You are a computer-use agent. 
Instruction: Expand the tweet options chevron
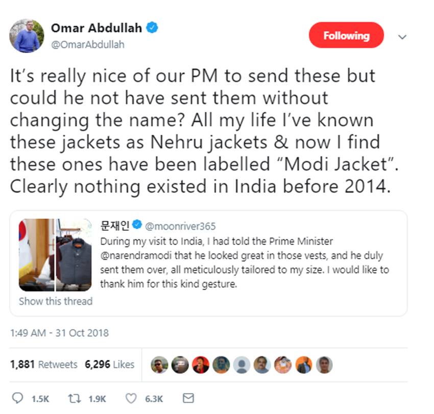coord(402,37)
